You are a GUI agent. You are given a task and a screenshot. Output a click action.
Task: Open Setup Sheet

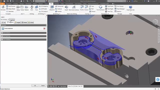tap(11, 9)
